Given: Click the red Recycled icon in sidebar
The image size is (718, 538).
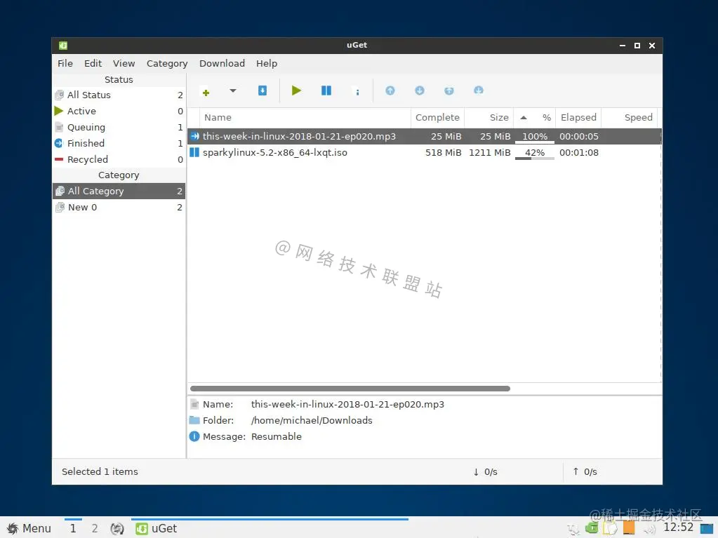Looking at the screenshot, I should coord(59,159).
